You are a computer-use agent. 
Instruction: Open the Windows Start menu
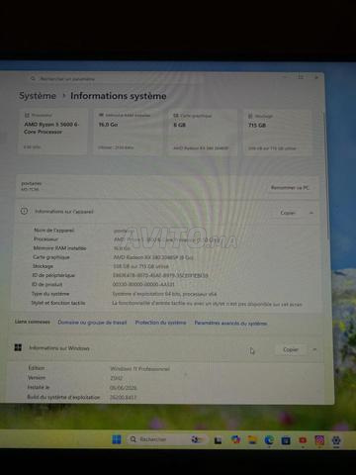coord(117,439)
